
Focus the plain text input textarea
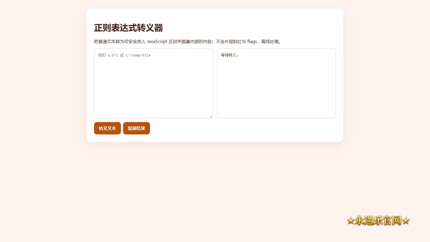click(x=153, y=83)
